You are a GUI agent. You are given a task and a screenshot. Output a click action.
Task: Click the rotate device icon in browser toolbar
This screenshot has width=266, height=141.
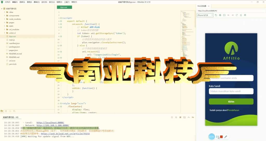[216, 15]
